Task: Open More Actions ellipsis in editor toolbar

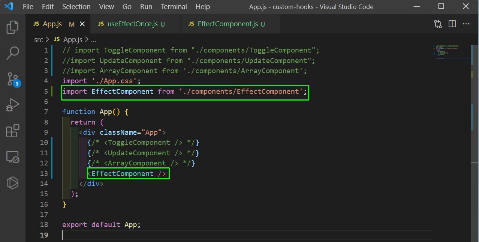Action: 466,24
